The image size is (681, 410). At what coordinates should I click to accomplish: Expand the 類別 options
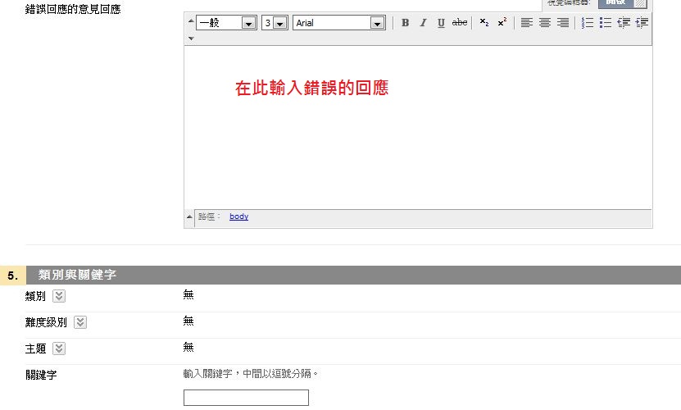click(x=59, y=296)
